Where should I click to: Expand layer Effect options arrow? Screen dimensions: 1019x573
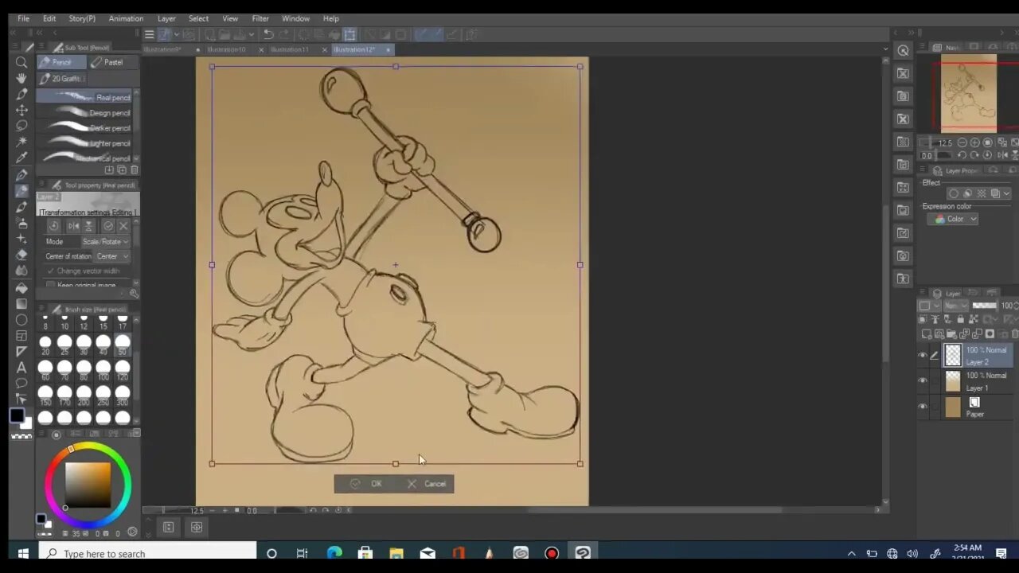pyautogui.click(x=1007, y=193)
